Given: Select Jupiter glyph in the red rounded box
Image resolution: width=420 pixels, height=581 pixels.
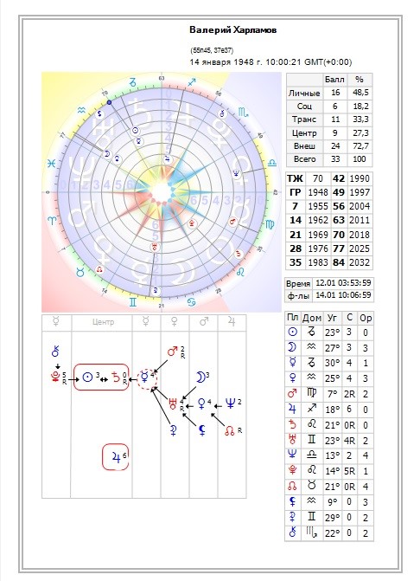Looking at the screenshot, I should [x=116, y=458].
